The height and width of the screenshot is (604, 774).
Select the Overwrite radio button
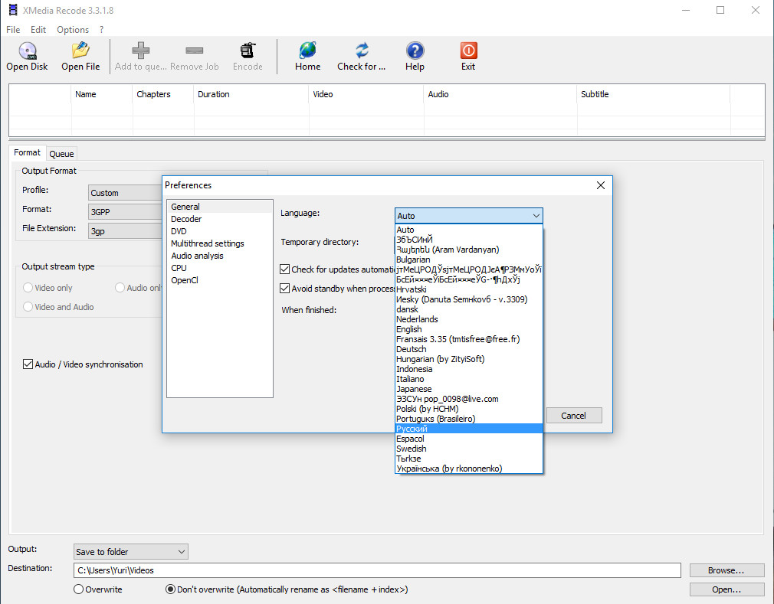[x=79, y=589]
